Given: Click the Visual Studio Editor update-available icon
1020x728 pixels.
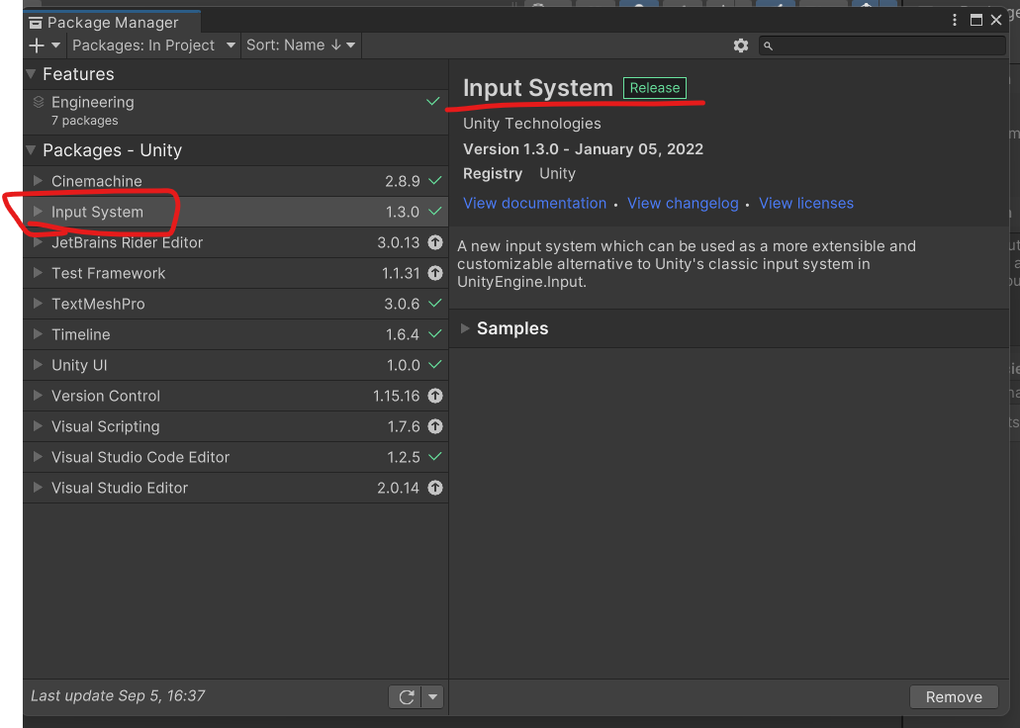Looking at the screenshot, I should point(435,488).
